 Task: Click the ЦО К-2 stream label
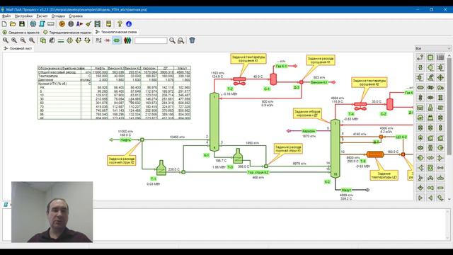(x=401, y=137)
